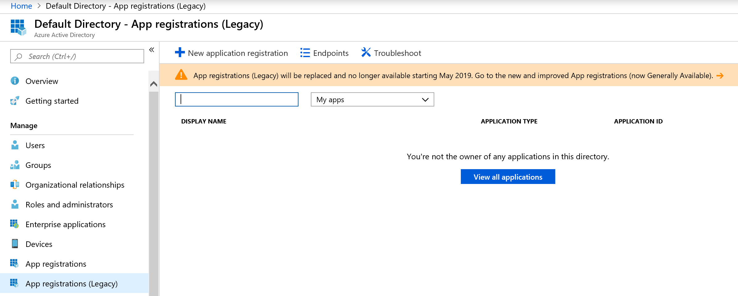Select the Users icon in sidebar
The height and width of the screenshot is (296, 738).
[14, 145]
